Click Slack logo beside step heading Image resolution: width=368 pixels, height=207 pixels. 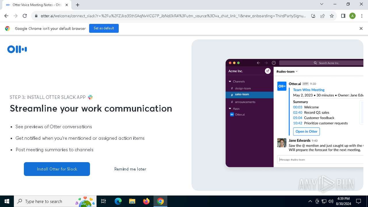tap(90, 97)
